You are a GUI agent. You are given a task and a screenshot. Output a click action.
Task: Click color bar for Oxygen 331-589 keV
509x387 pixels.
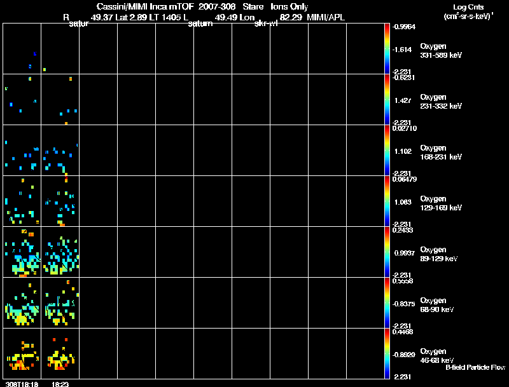click(x=387, y=49)
